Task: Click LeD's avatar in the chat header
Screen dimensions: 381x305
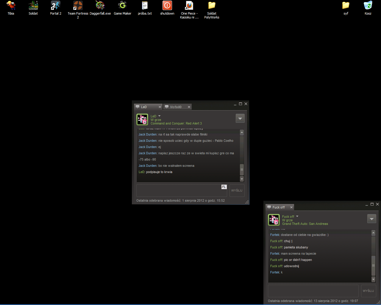Action: pos(142,119)
